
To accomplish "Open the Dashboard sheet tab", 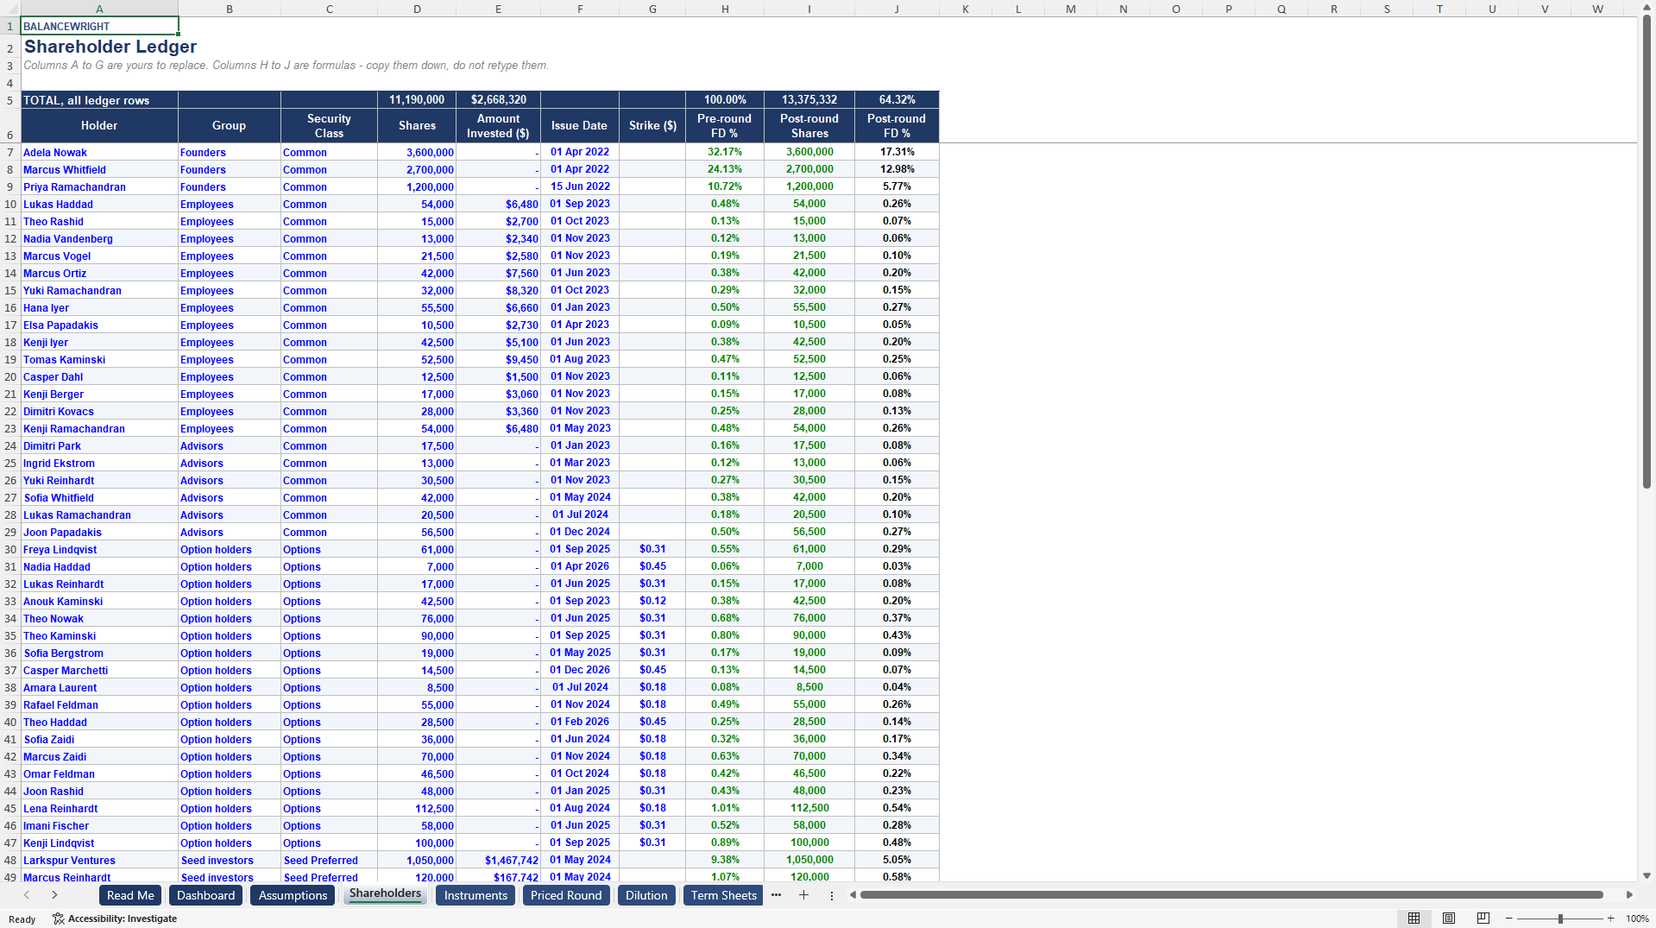I will pyautogui.click(x=205, y=895).
